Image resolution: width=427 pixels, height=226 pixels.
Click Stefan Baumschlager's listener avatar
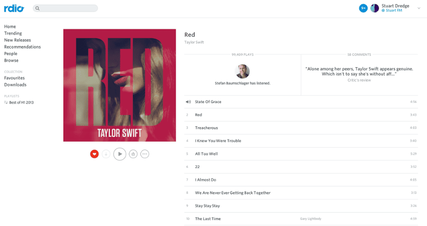[242, 71]
